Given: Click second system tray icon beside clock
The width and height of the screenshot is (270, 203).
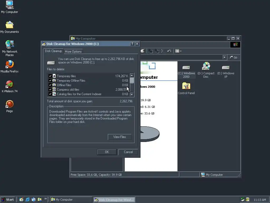Looking at the screenshot, I should point(248,200).
